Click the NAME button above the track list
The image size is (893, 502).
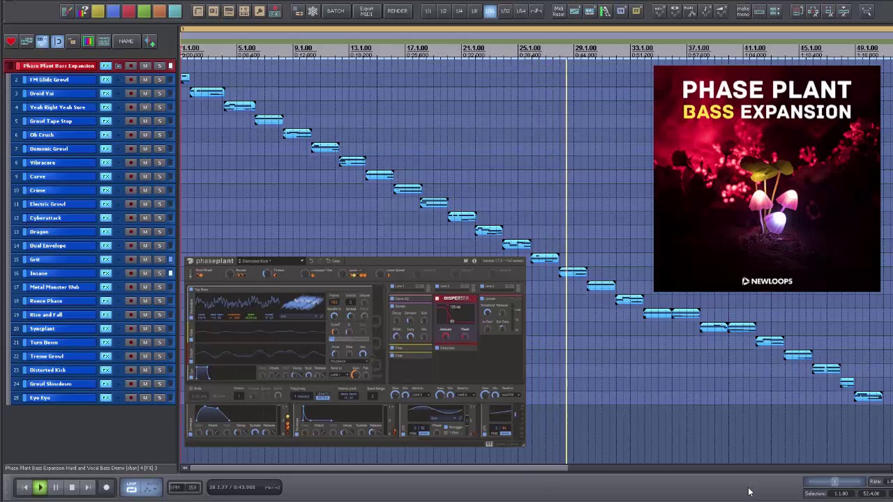(126, 42)
